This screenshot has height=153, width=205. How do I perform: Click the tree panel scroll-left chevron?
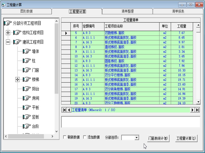click(6, 136)
